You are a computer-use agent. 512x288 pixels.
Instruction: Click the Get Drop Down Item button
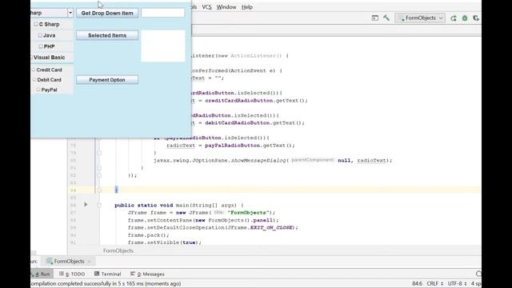point(107,13)
